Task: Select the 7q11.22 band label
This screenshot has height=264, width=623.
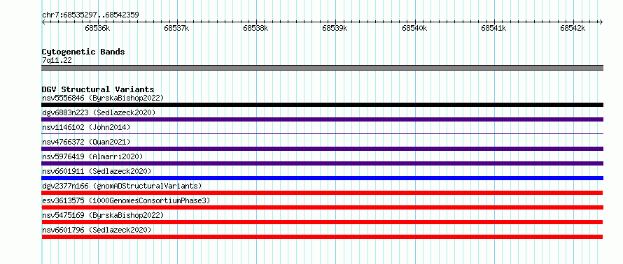Action: (x=57, y=60)
